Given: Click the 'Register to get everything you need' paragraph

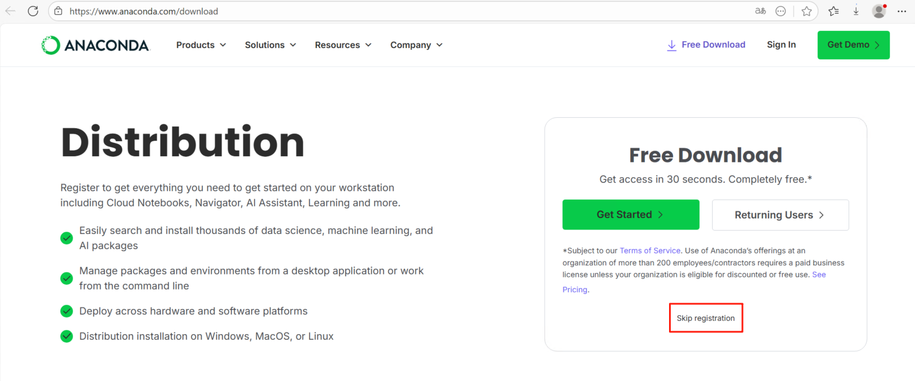Looking at the screenshot, I should [x=230, y=195].
